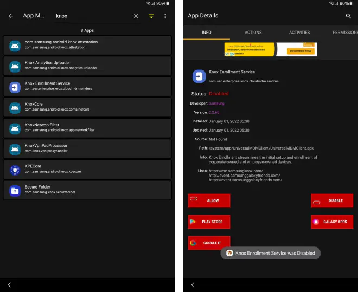Tap the PLAY STORE button
Screen dimensions: 358x292
(x=209, y=222)
